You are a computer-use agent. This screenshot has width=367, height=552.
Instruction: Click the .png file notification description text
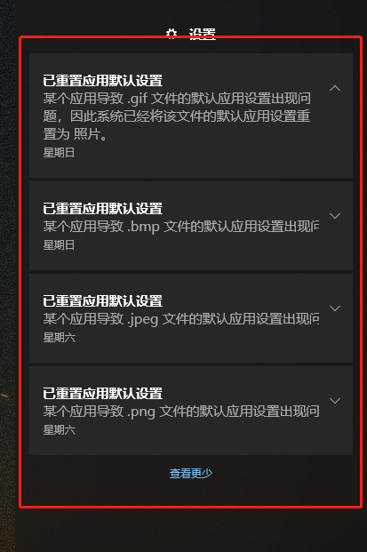click(x=181, y=412)
